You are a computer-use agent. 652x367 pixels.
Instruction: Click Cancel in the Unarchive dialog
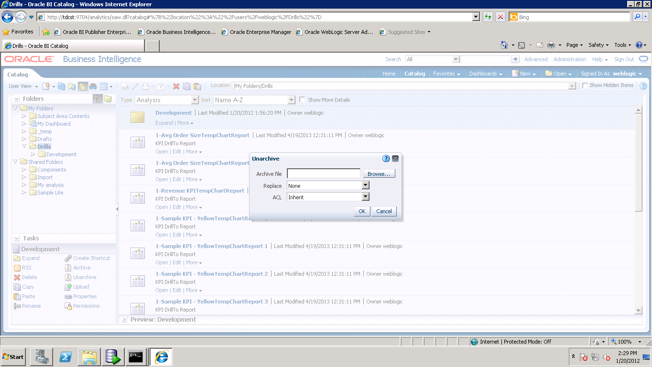tap(384, 211)
